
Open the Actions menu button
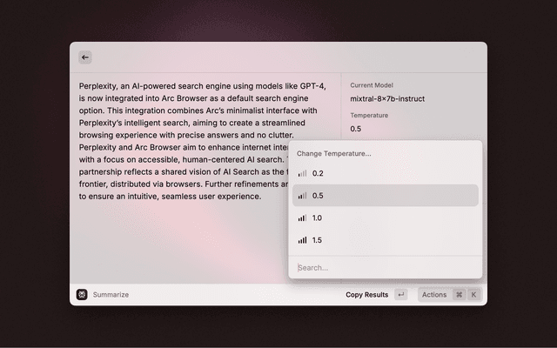[x=450, y=294]
